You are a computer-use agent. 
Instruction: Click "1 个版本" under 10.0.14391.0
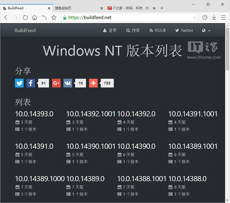29,162
